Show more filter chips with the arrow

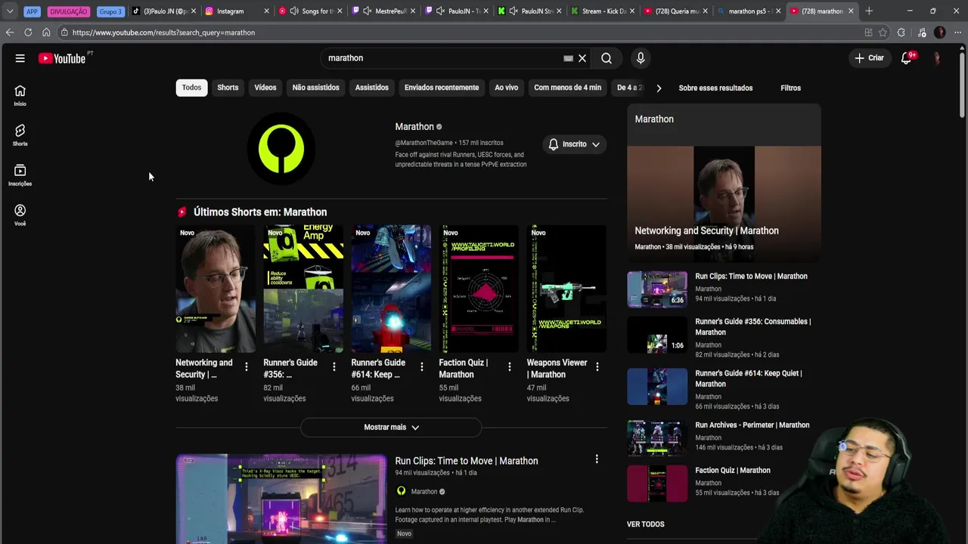pyautogui.click(x=659, y=88)
